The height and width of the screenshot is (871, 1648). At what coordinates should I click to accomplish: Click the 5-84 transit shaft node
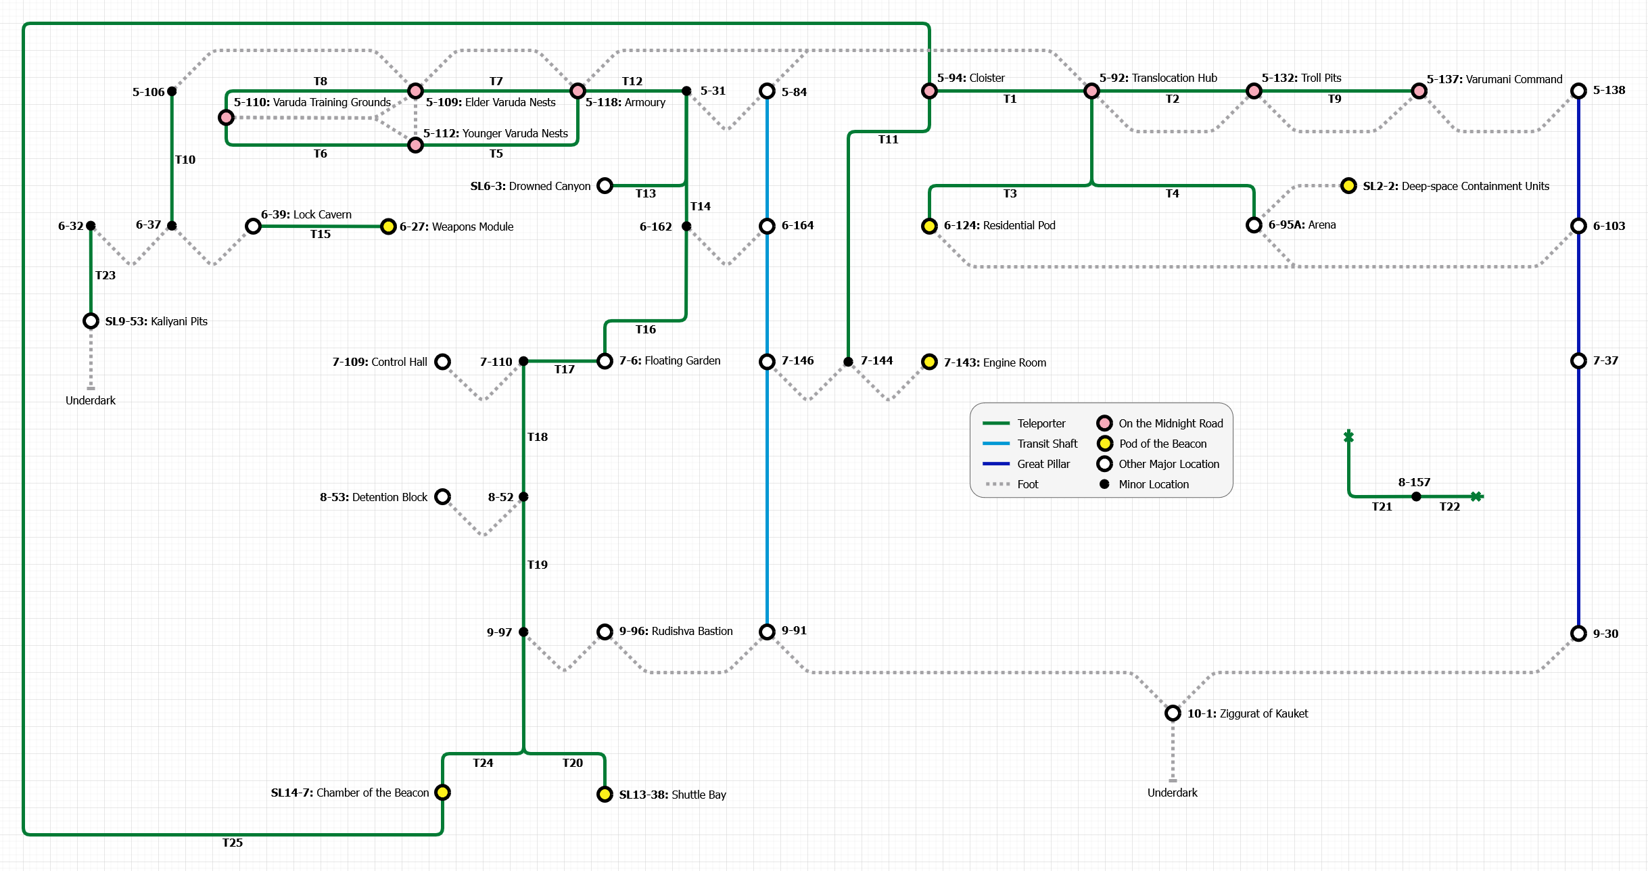click(x=767, y=91)
